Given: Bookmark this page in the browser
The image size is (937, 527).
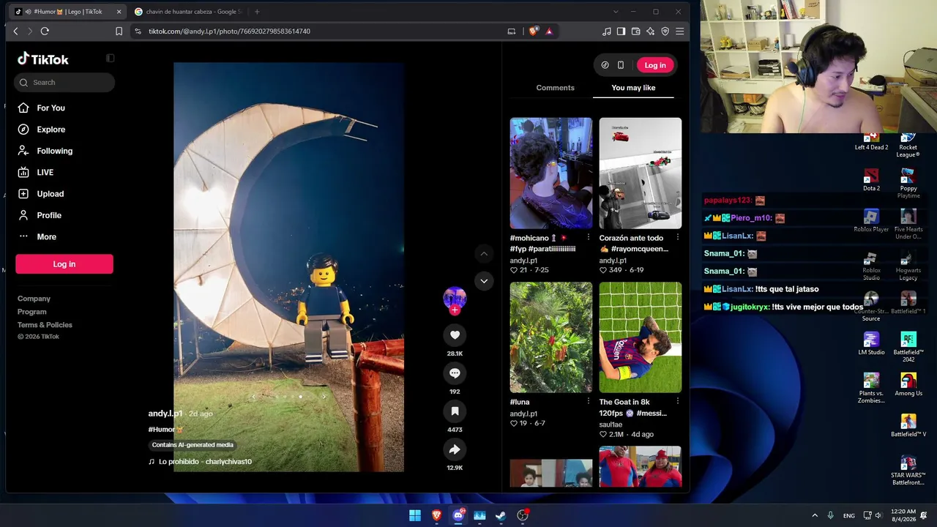Looking at the screenshot, I should click(x=119, y=31).
